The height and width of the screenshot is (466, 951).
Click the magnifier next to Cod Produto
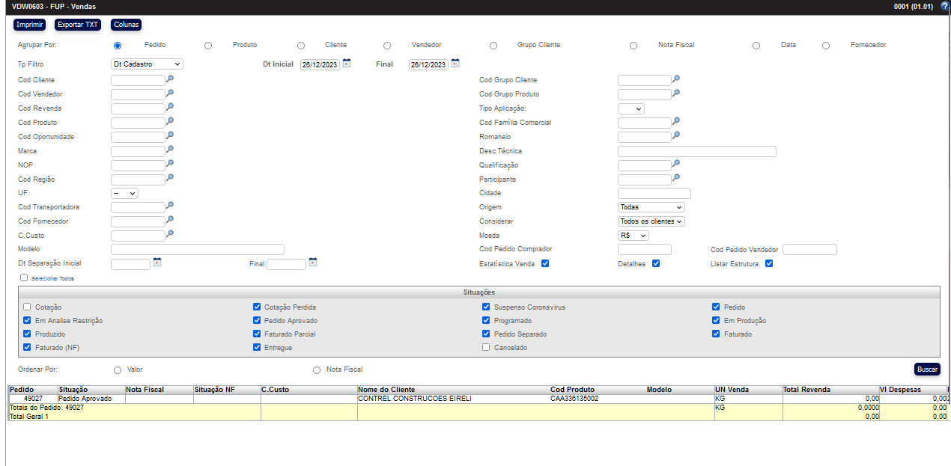point(170,121)
